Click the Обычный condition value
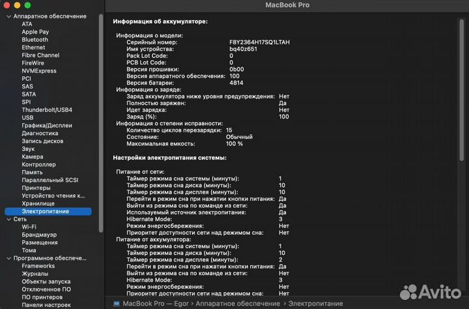The height and width of the screenshot is (309, 469). pyautogui.click(x=239, y=137)
